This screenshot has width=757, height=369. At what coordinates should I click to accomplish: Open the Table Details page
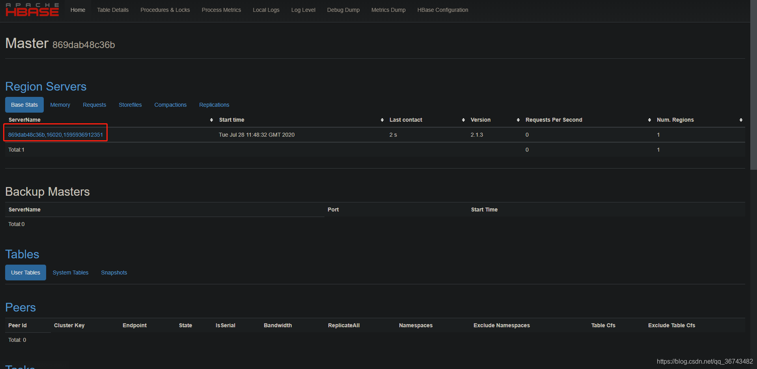[113, 10]
